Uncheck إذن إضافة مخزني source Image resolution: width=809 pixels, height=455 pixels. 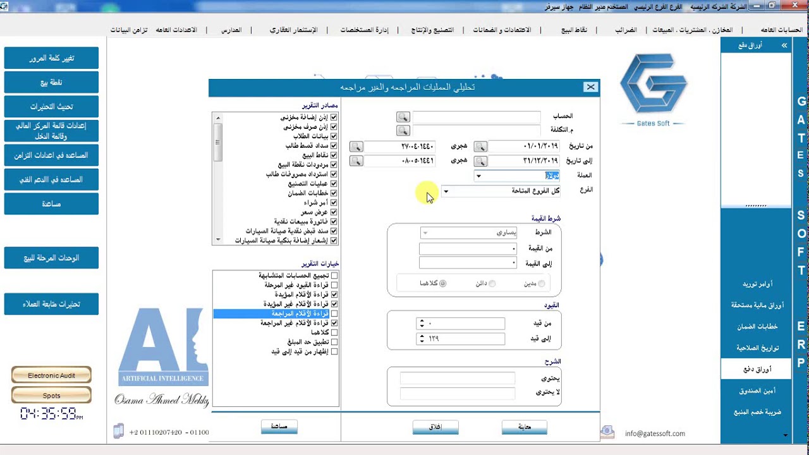tap(334, 118)
